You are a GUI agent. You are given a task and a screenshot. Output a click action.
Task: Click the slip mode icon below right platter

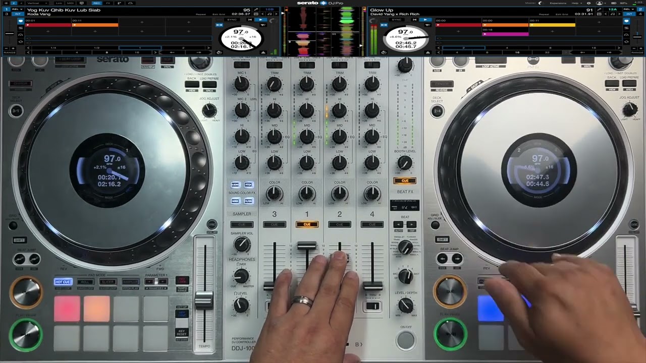(384, 52)
